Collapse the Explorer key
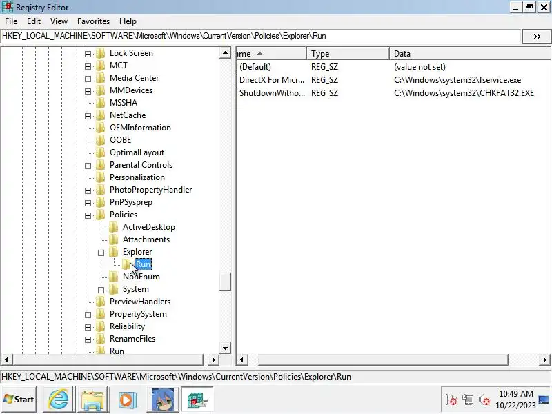 click(x=101, y=253)
